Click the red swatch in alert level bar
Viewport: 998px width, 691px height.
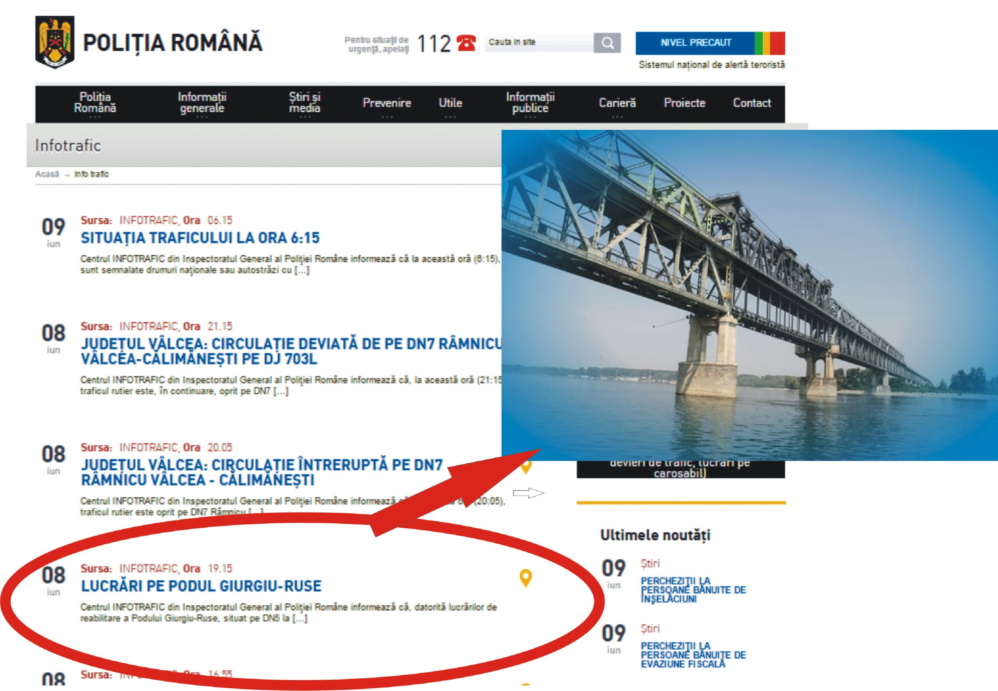[x=778, y=43]
